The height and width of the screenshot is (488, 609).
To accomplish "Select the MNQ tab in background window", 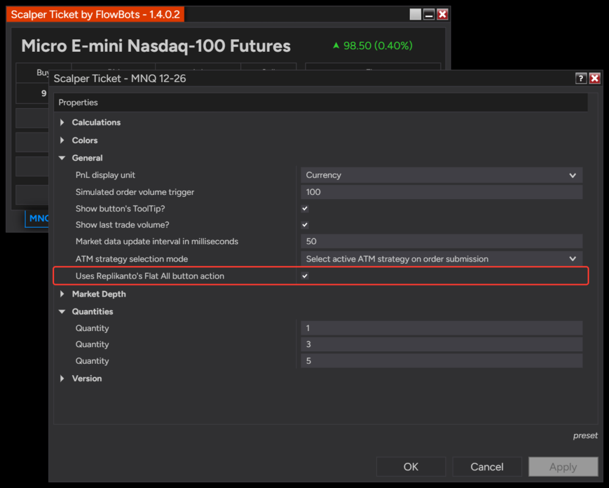I will point(37,219).
